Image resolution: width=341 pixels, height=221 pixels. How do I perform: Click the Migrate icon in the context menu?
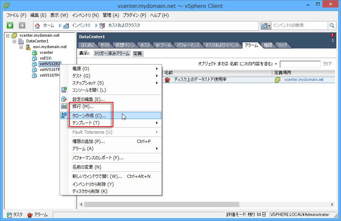pos(64,106)
